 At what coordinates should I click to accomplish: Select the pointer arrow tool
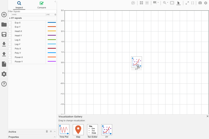coord(178,3)
